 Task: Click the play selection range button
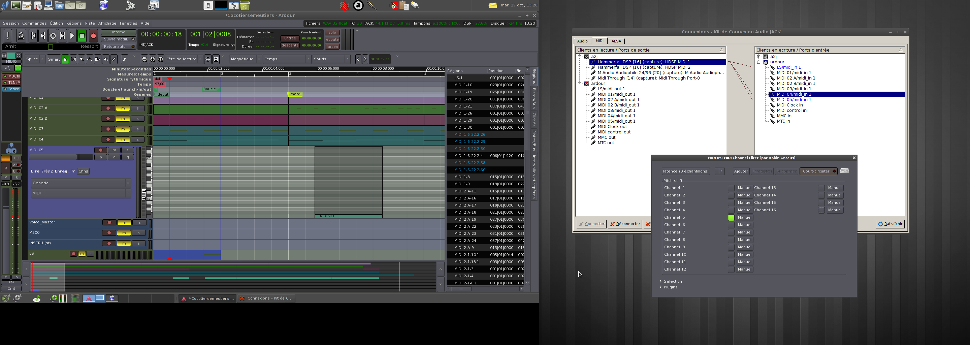[63, 36]
